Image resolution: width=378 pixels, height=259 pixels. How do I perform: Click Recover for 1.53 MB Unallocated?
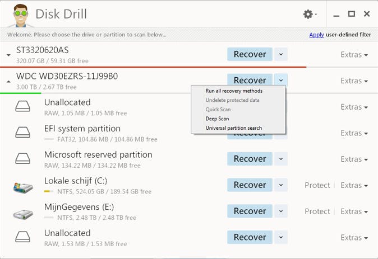tap(250, 237)
